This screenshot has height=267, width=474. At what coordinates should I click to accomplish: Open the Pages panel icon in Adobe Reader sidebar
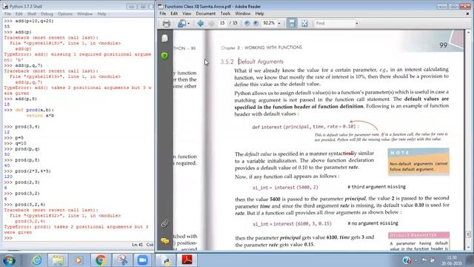tap(164, 38)
